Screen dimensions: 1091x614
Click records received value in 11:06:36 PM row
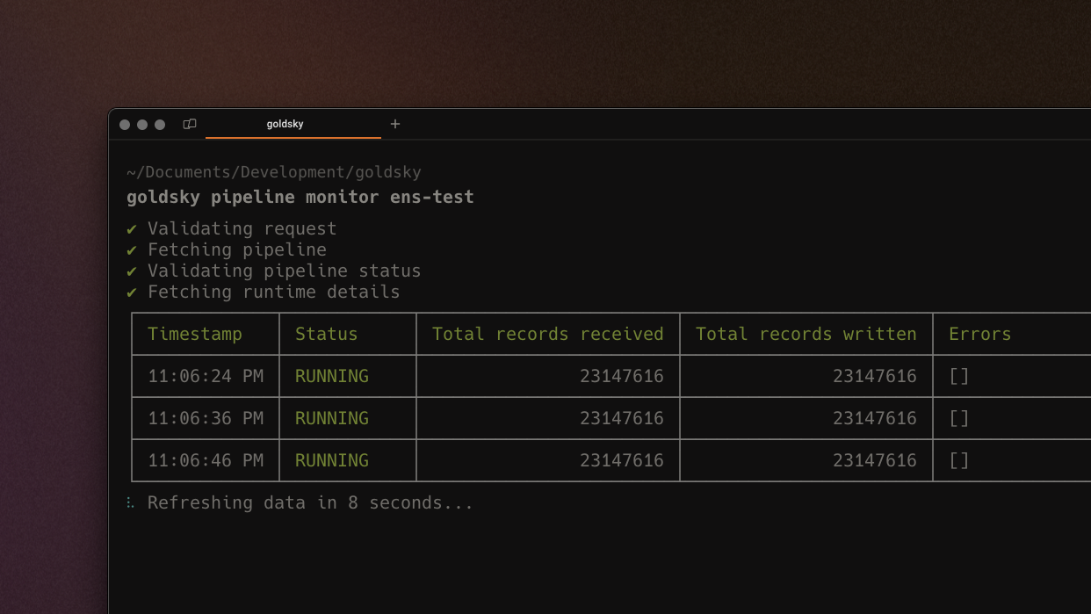(x=622, y=418)
